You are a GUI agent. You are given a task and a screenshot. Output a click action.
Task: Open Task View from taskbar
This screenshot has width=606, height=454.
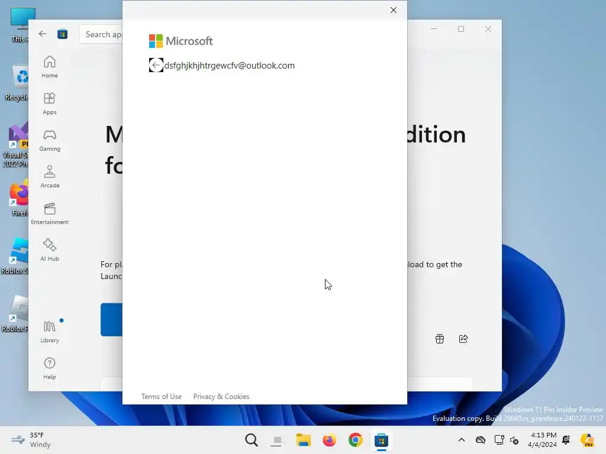point(277,440)
